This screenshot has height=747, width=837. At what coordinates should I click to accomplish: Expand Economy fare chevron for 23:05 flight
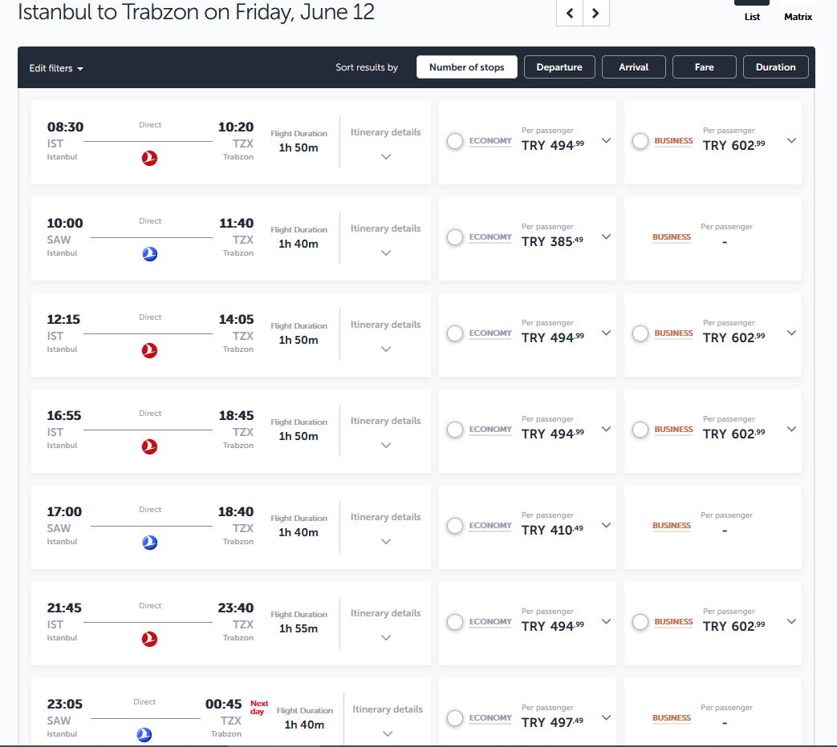click(606, 717)
